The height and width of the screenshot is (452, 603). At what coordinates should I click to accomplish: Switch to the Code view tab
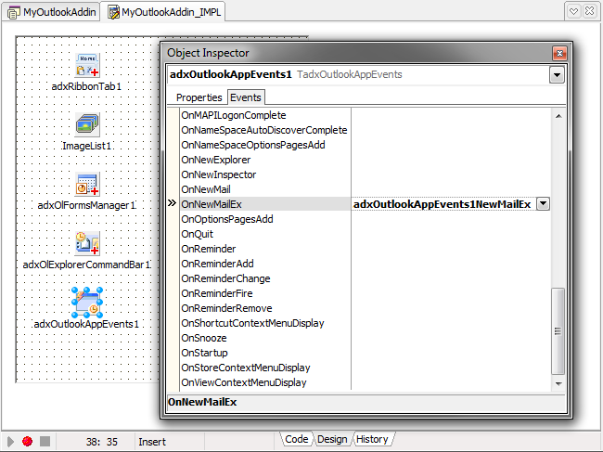pyautogui.click(x=297, y=439)
